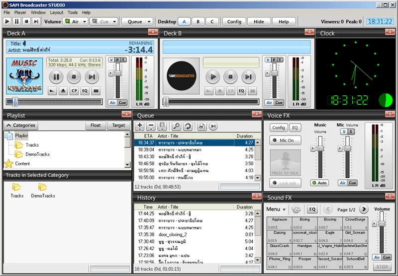Click the main toolbar Stop icon

tap(26, 21)
